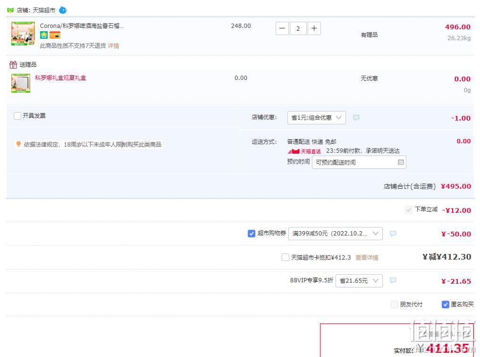Open the 查看详情 link for supermarket card
The height and width of the screenshot is (357, 480).
[367, 258]
